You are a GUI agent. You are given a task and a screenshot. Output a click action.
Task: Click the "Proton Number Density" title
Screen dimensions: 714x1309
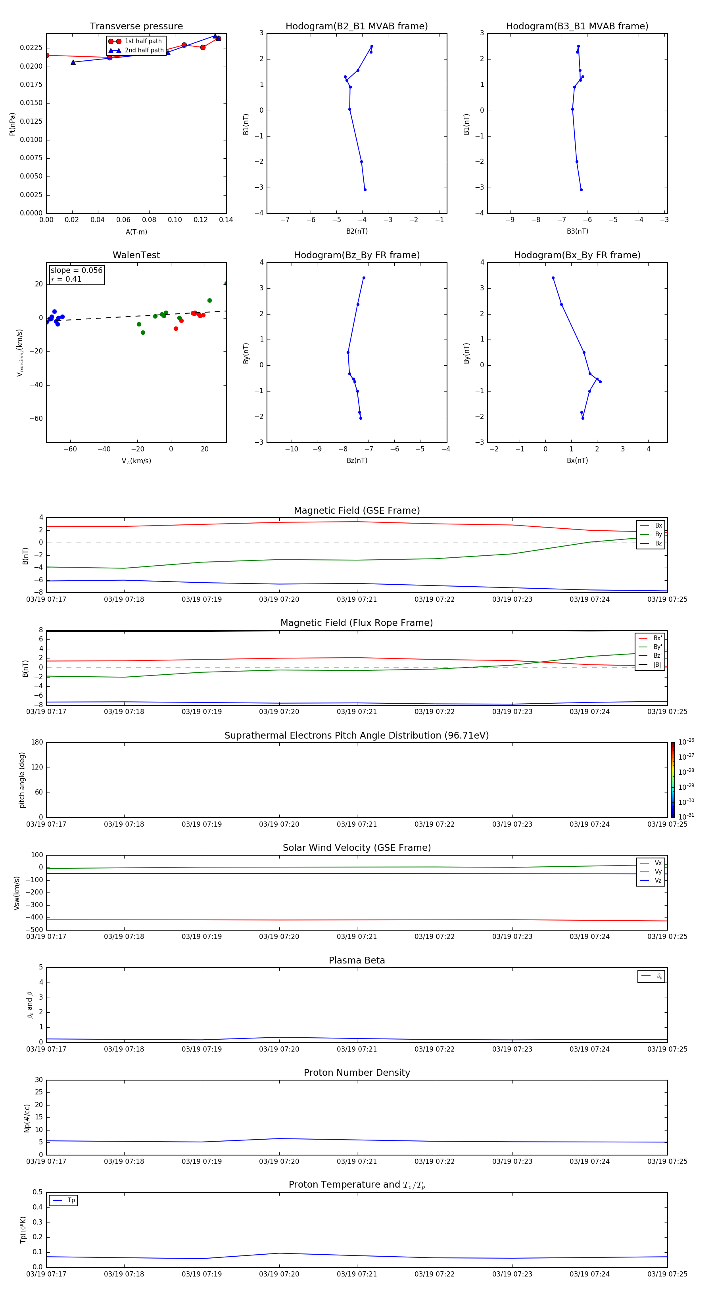tap(357, 1073)
